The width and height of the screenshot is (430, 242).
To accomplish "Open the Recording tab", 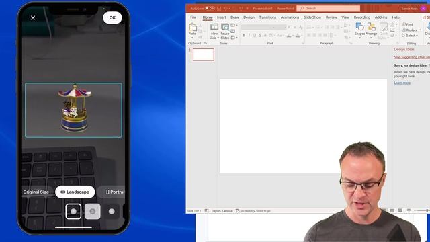I will click(x=362, y=17).
